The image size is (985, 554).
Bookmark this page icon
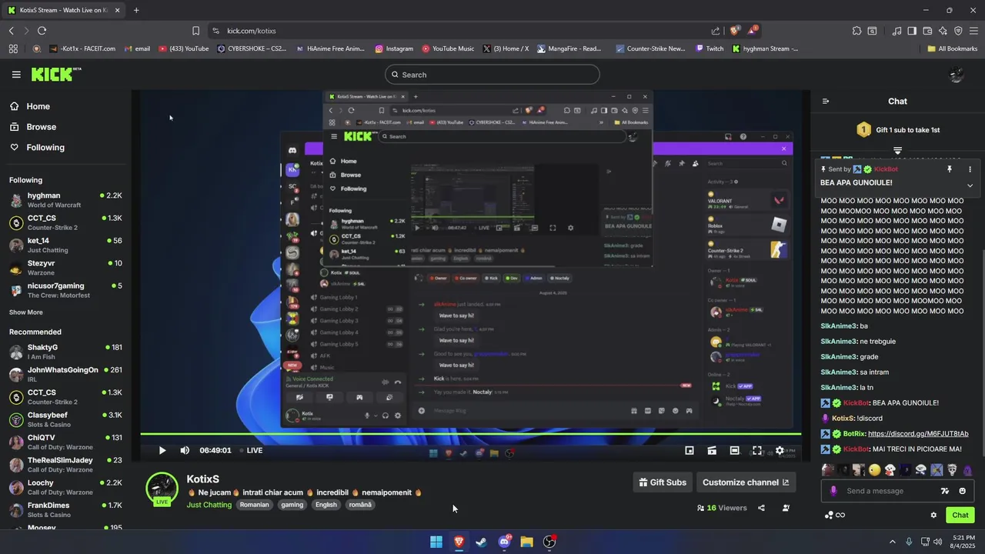click(195, 31)
